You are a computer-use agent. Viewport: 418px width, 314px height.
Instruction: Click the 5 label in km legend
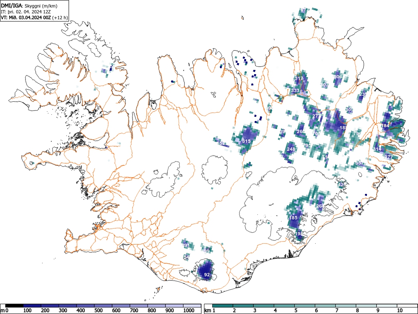click(296, 311)
